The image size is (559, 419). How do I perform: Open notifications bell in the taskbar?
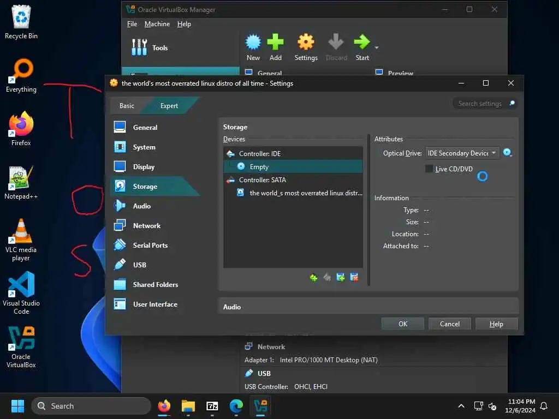pyautogui.click(x=544, y=406)
